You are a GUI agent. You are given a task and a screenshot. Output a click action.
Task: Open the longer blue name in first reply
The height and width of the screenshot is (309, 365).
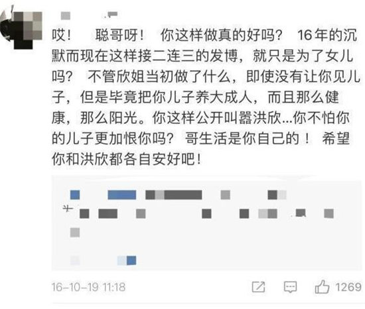click(122, 195)
